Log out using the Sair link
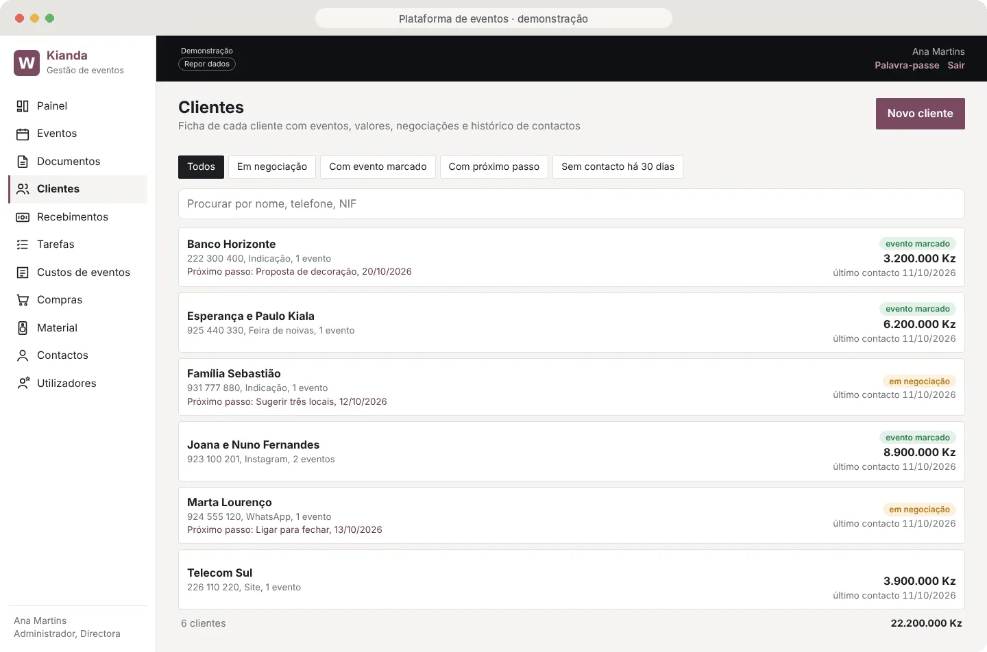This screenshot has height=652, width=987. [x=956, y=66]
